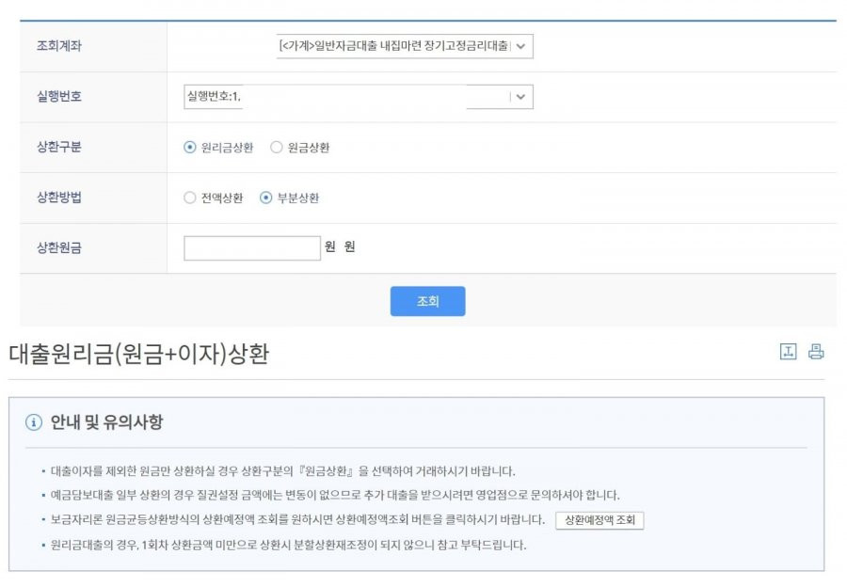The image size is (847, 587).
Task: Click the print page icon
Action: (x=816, y=352)
